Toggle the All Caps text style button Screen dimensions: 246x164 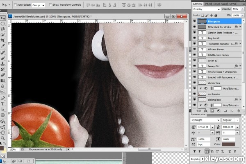click(207, 151)
